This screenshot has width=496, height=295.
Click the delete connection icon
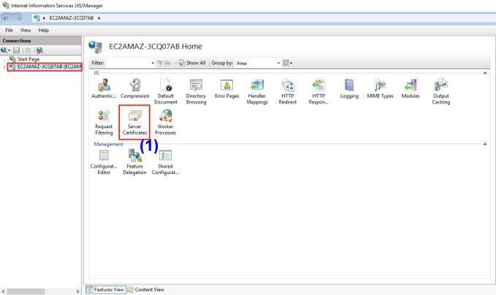39,50
